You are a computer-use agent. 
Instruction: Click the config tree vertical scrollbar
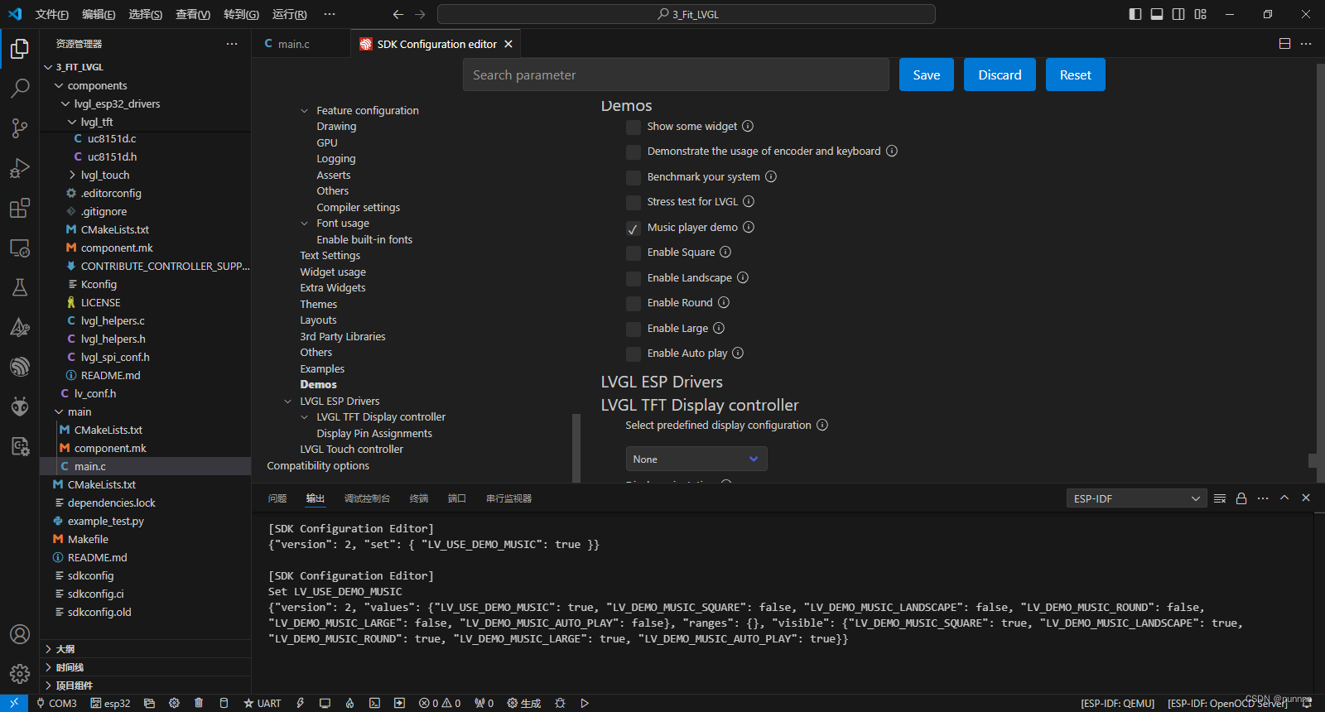pyautogui.click(x=576, y=447)
